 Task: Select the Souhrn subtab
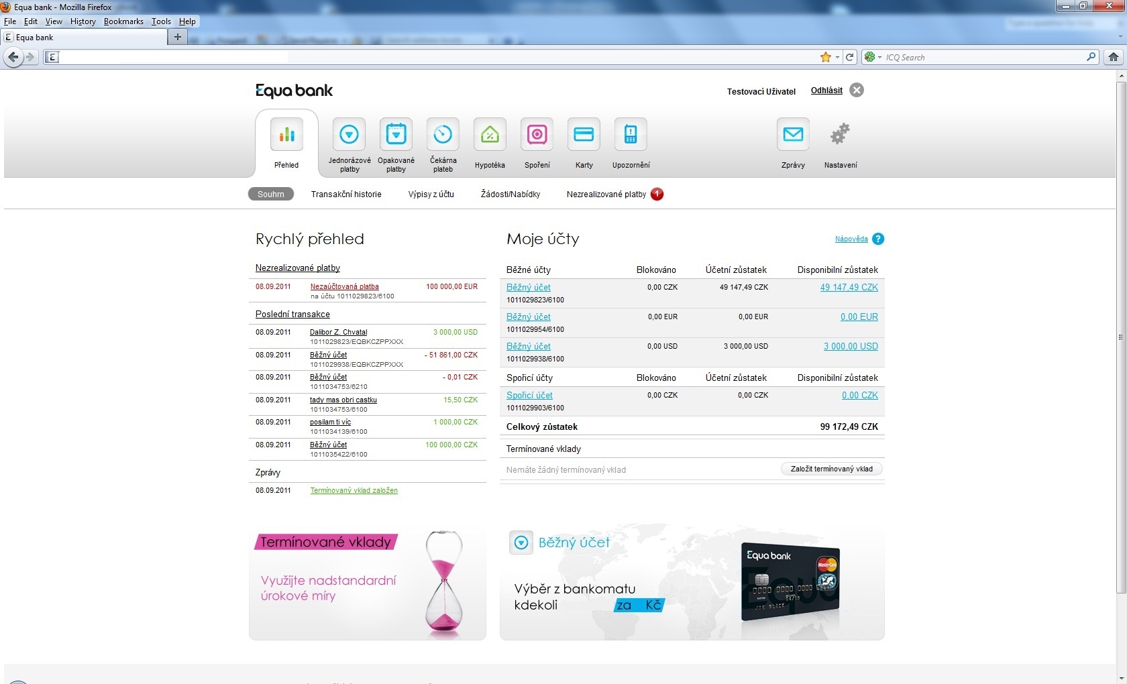[x=271, y=194]
